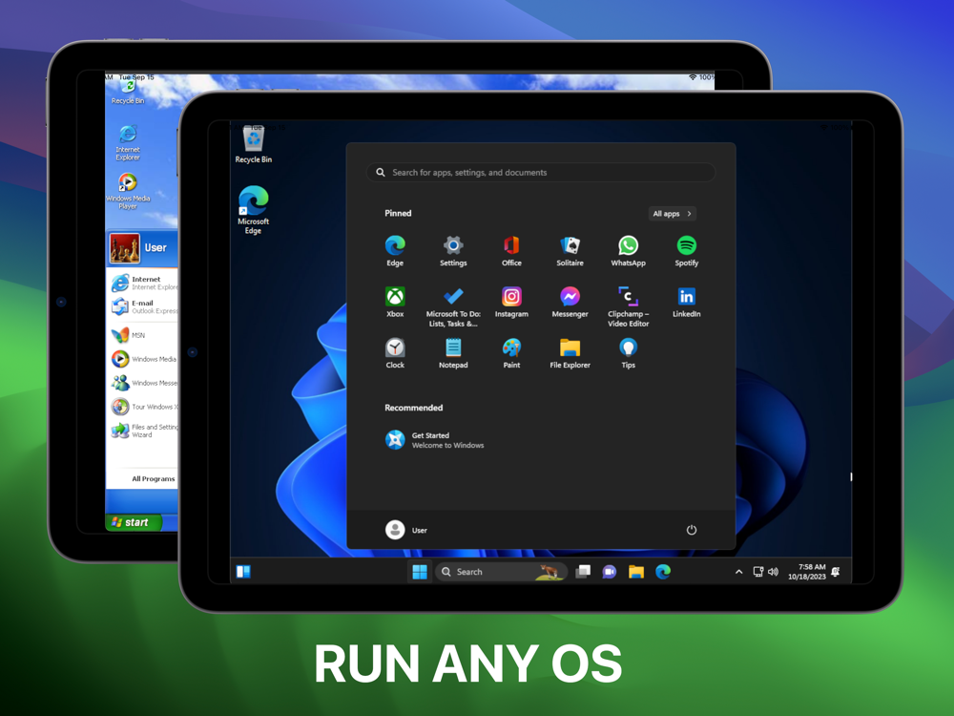The width and height of the screenshot is (954, 716).
Task: Launch WhatsApp from Start menu
Action: 629,250
